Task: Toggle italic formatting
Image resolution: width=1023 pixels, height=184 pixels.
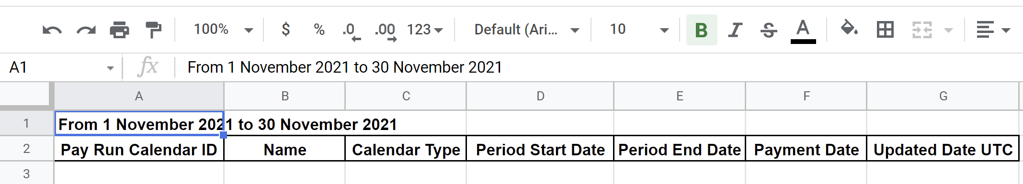Action: tap(735, 30)
